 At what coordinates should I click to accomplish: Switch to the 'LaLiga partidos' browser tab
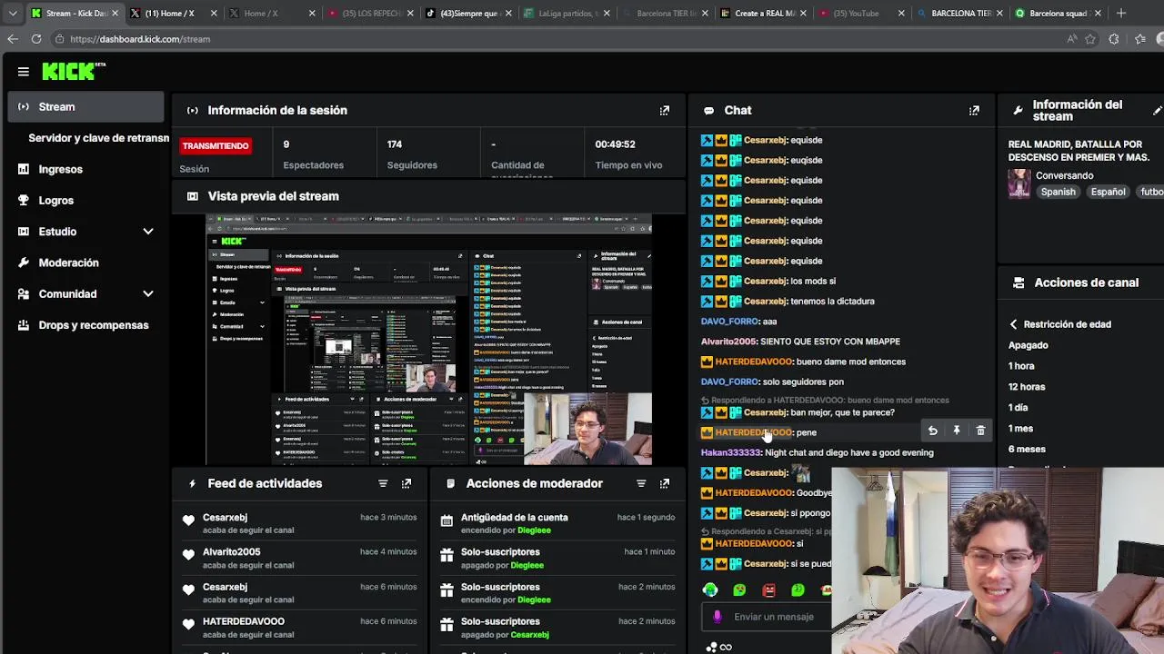568,14
